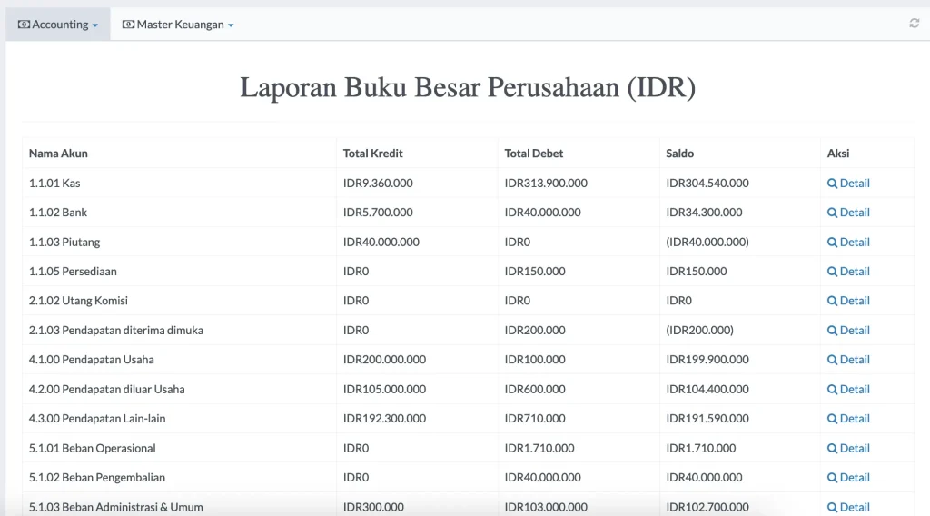Click the refresh icon at top right
The image size is (930, 516).
click(x=914, y=24)
